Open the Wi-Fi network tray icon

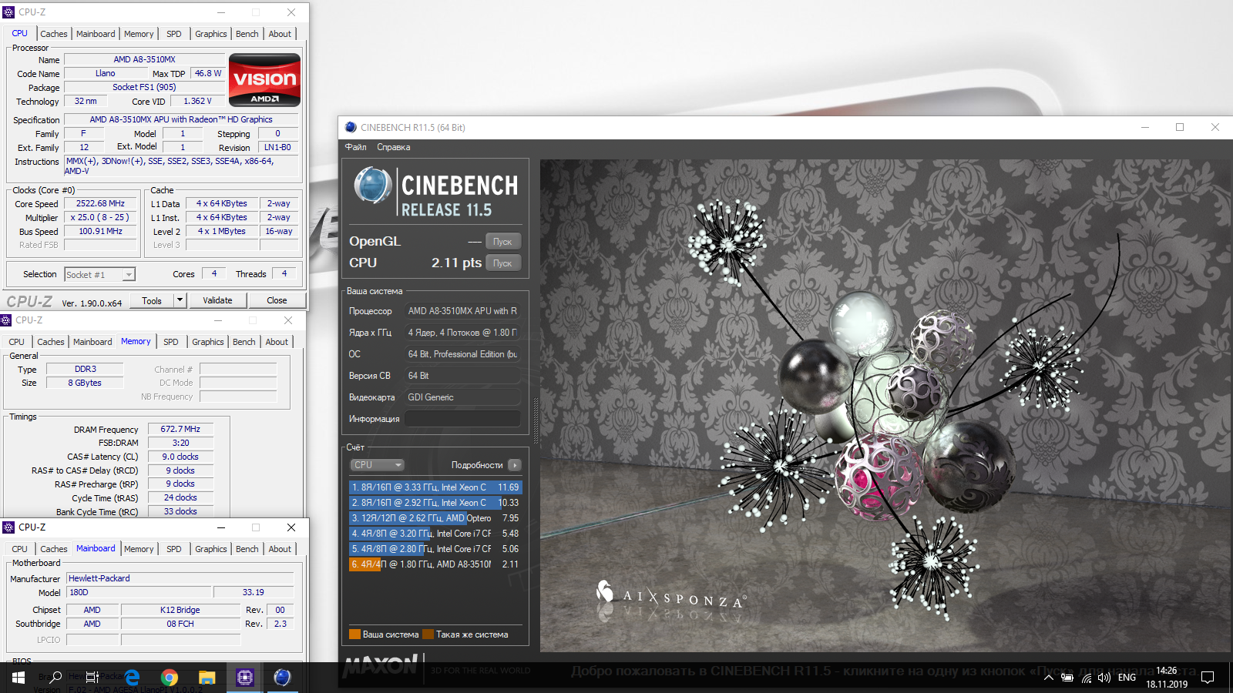[x=1087, y=678]
